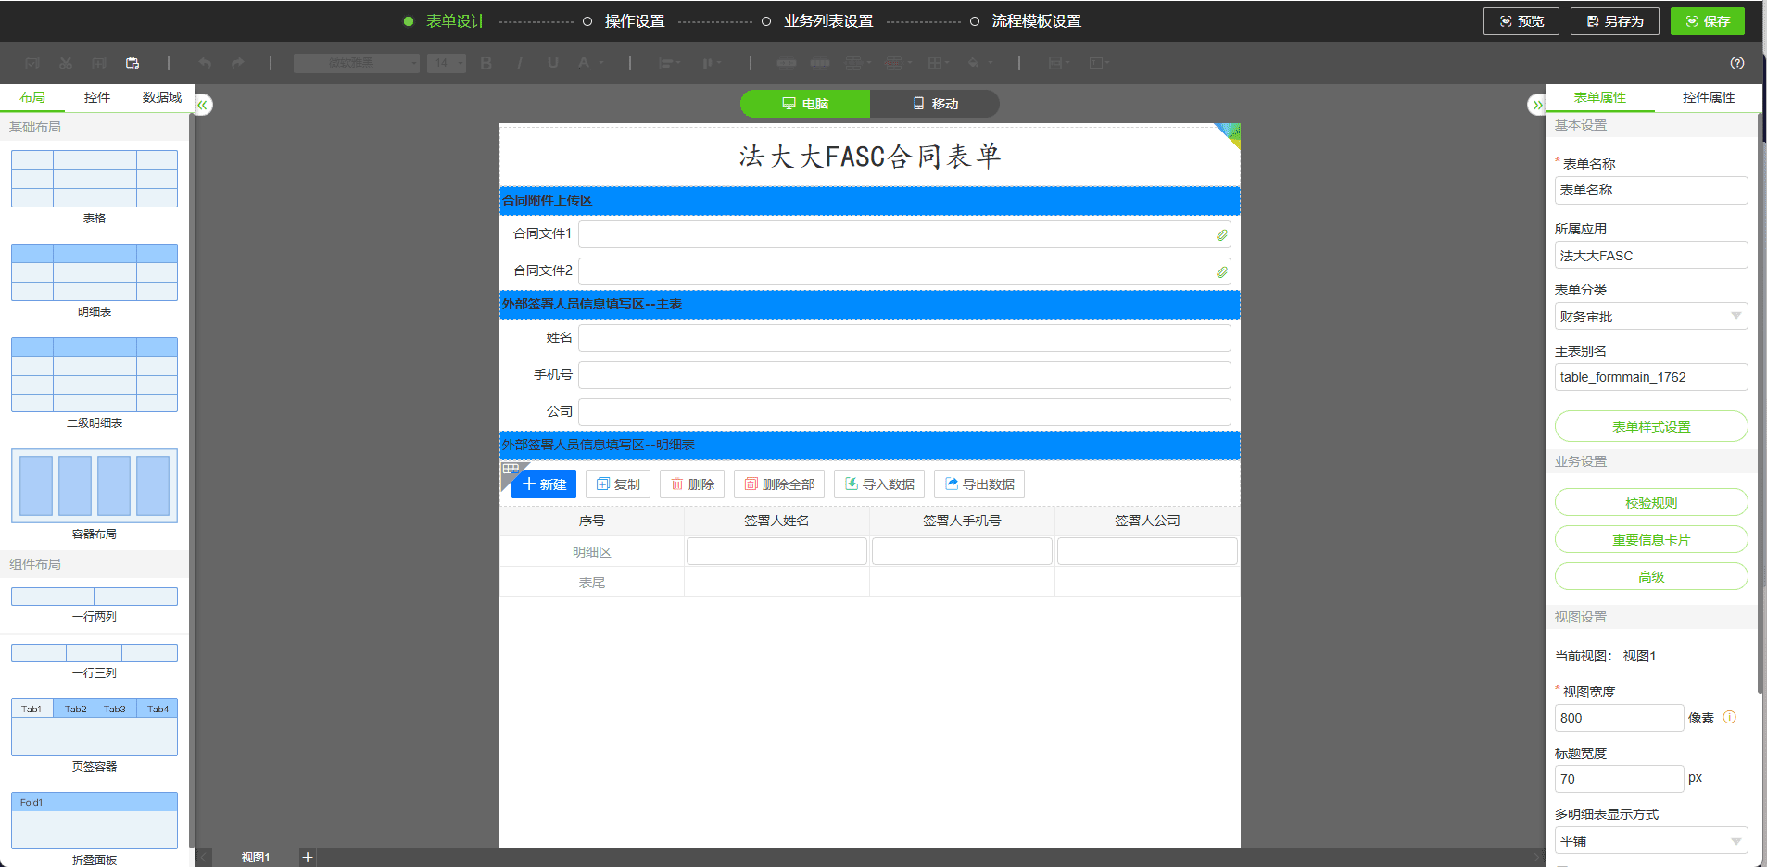The height and width of the screenshot is (867, 1767).
Task: Click the 表单名称 input field
Action: pyautogui.click(x=1651, y=190)
